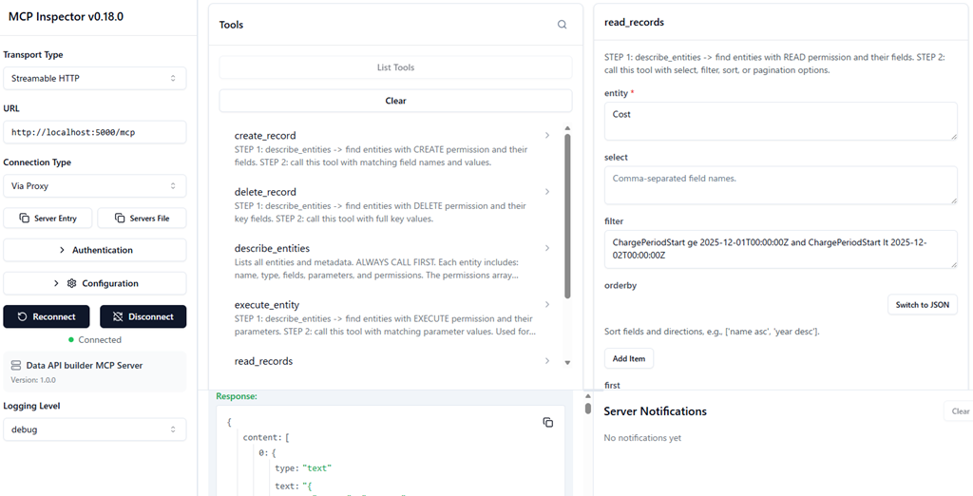Click into the select field names input
This screenshot has width=973, height=496.
point(780,184)
